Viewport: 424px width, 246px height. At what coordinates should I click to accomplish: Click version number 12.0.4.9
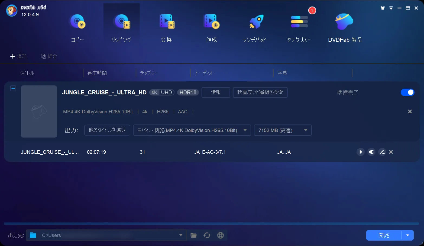click(30, 15)
